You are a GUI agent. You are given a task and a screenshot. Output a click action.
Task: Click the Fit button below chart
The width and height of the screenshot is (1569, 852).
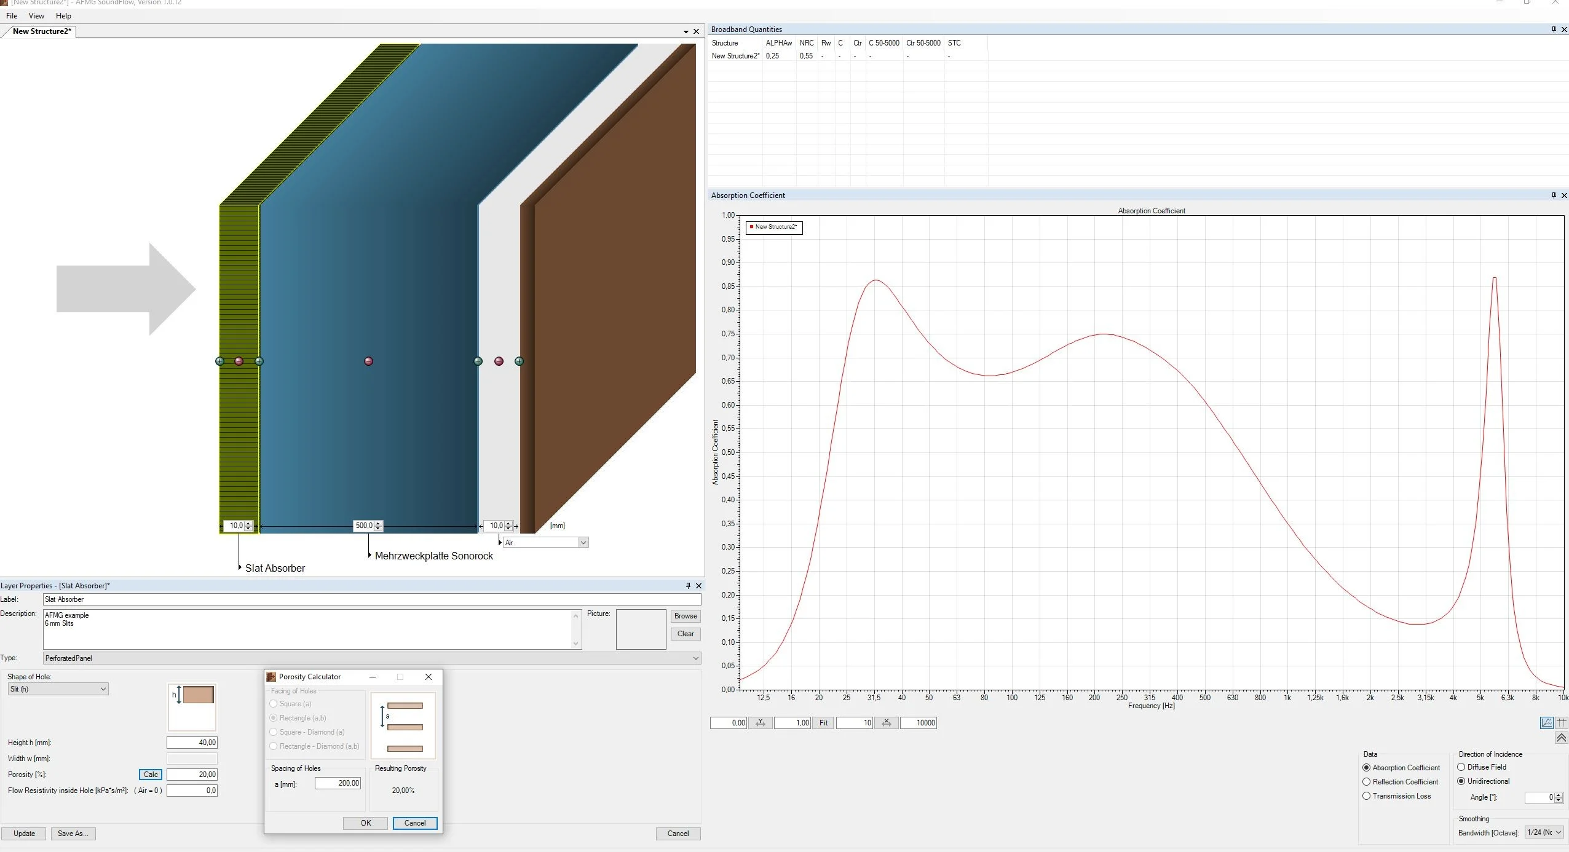(823, 723)
